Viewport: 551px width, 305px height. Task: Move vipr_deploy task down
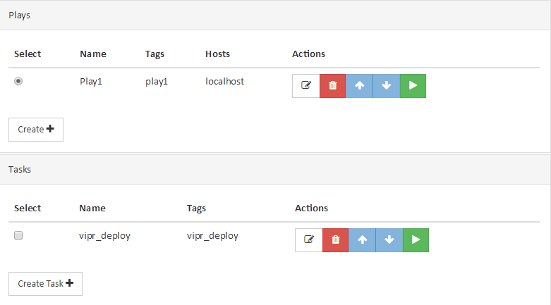[389, 240]
